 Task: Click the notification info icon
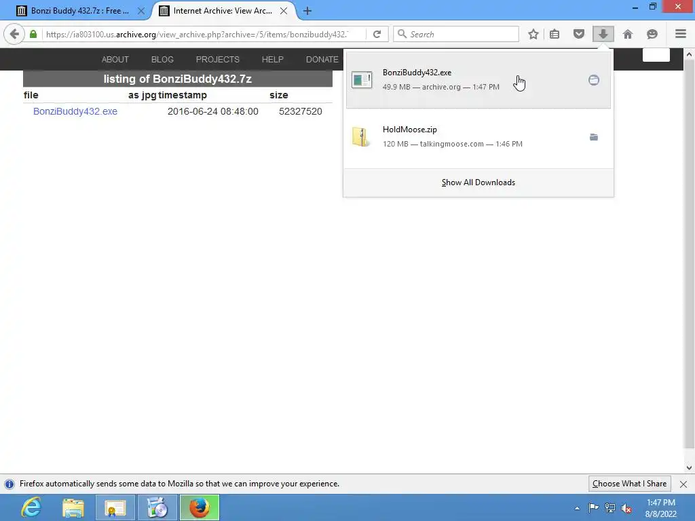click(x=10, y=484)
